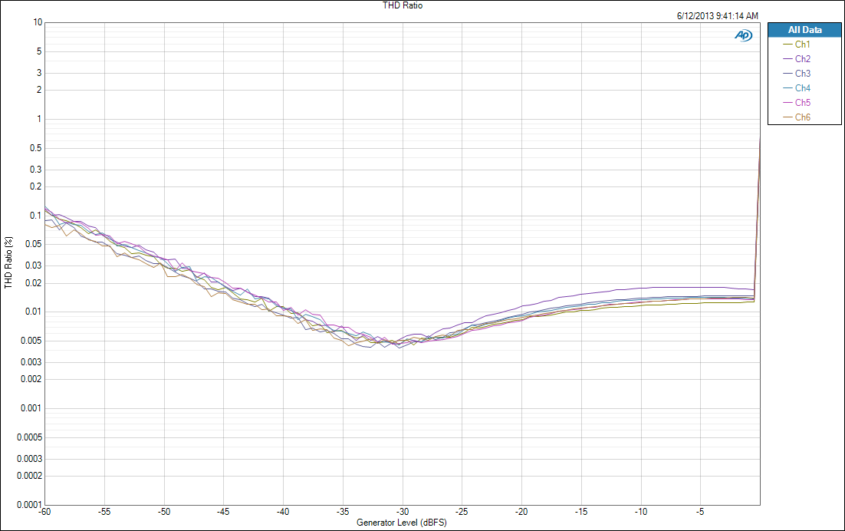Click the Audio Precision AP logo
Screen dimensions: 845x531
coord(743,35)
